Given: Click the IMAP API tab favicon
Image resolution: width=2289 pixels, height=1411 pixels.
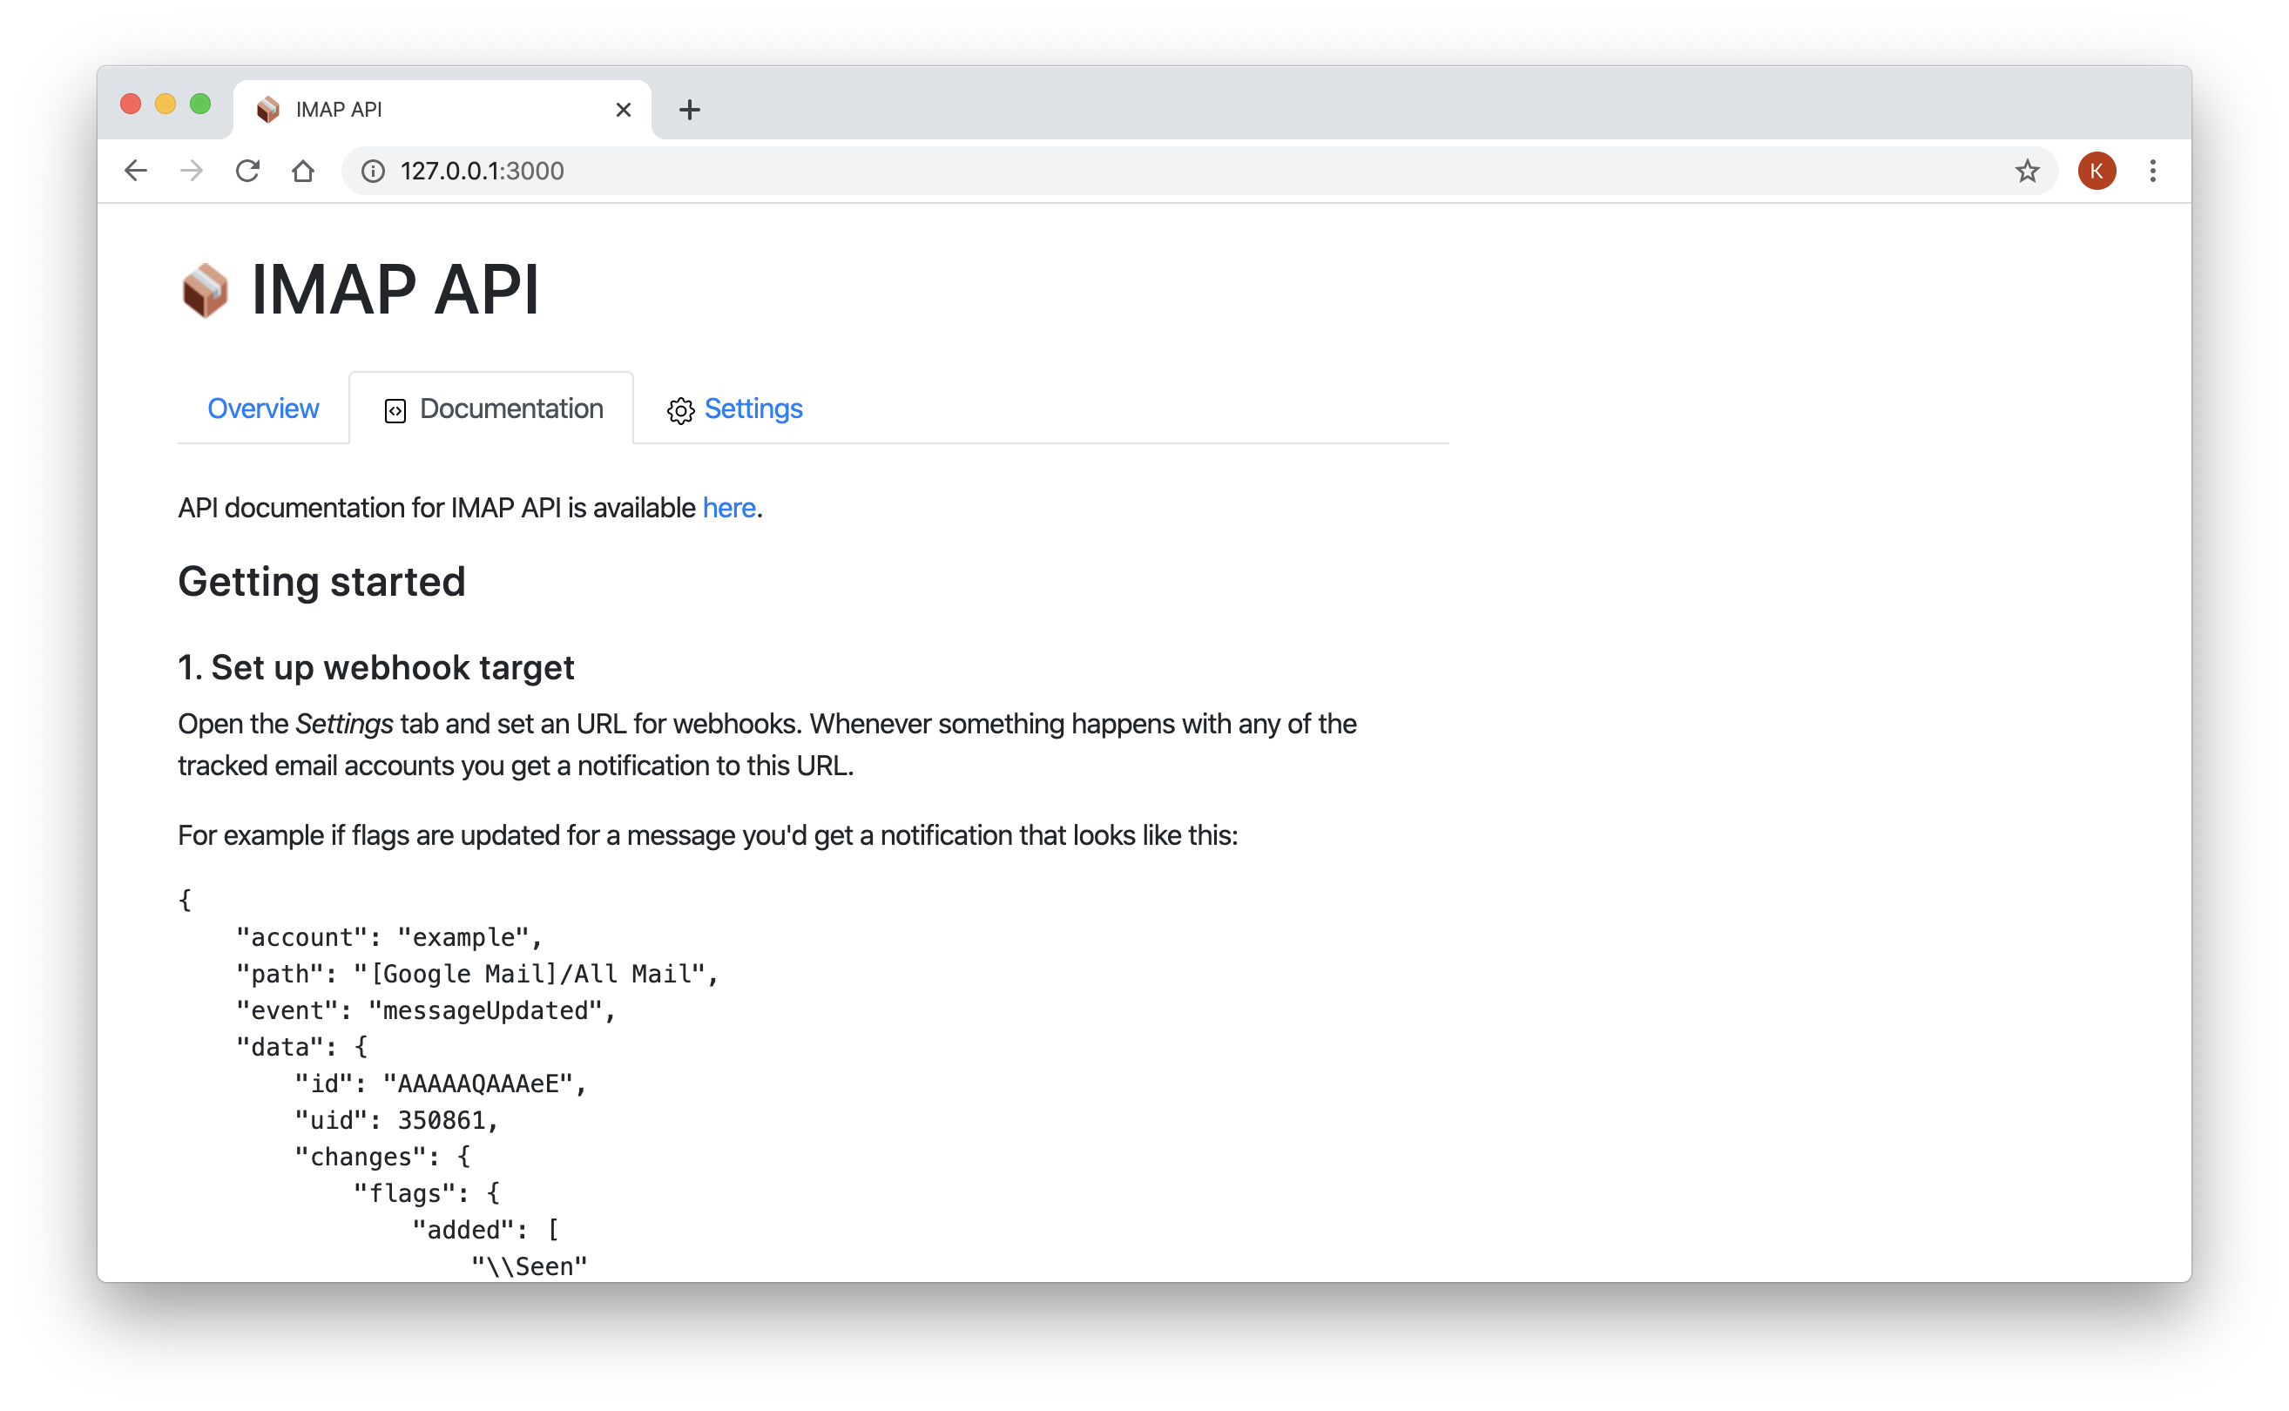Looking at the screenshot, I should click(267, 110).
